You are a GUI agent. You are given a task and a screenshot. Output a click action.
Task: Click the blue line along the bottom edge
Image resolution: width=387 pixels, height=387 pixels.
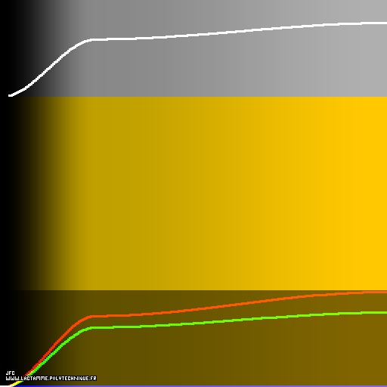202,386
